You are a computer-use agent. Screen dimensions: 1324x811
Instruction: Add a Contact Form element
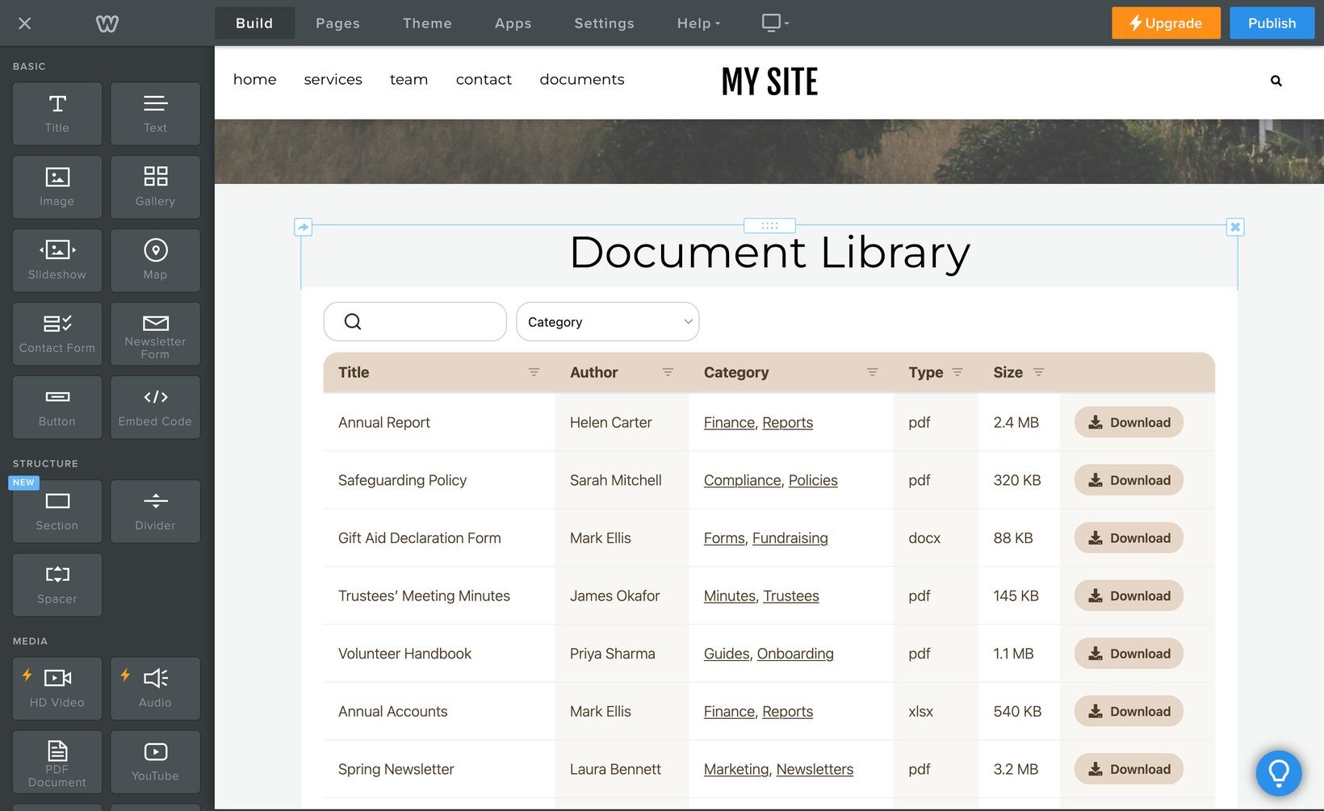click(57, 334)
